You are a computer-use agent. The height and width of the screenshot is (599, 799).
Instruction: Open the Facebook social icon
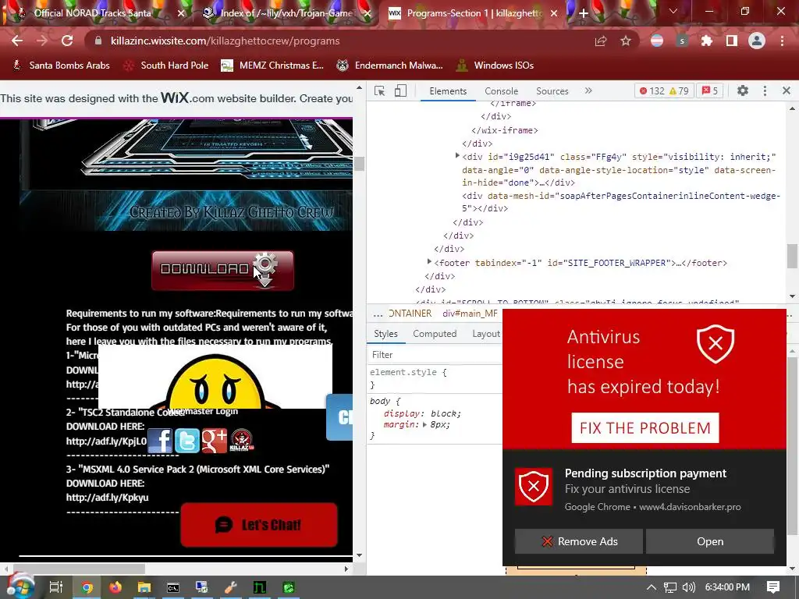(160, 441)
